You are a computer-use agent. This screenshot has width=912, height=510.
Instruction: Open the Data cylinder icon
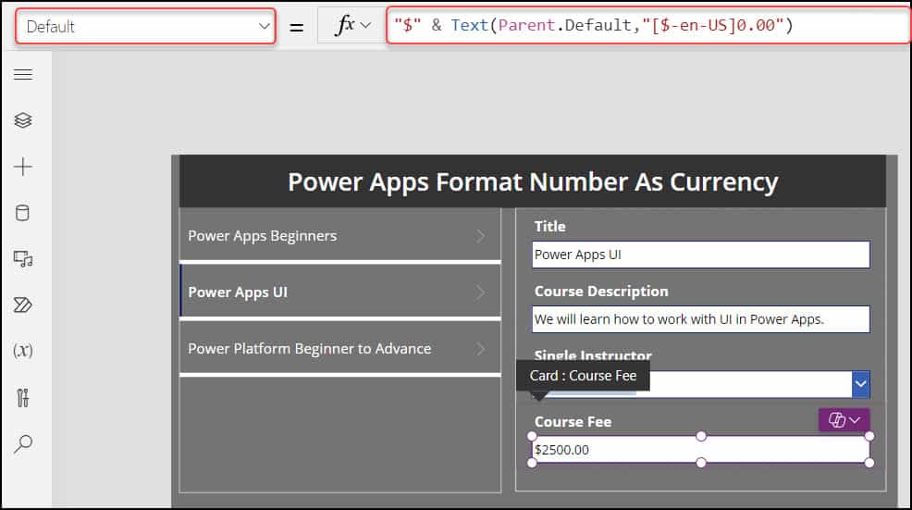22,213
